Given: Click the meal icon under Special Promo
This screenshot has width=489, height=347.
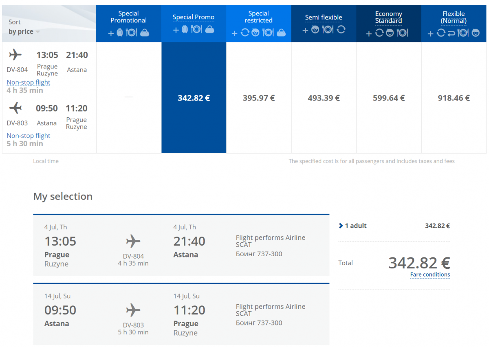Looking at the screenshot, I should (x=196, y=29).
